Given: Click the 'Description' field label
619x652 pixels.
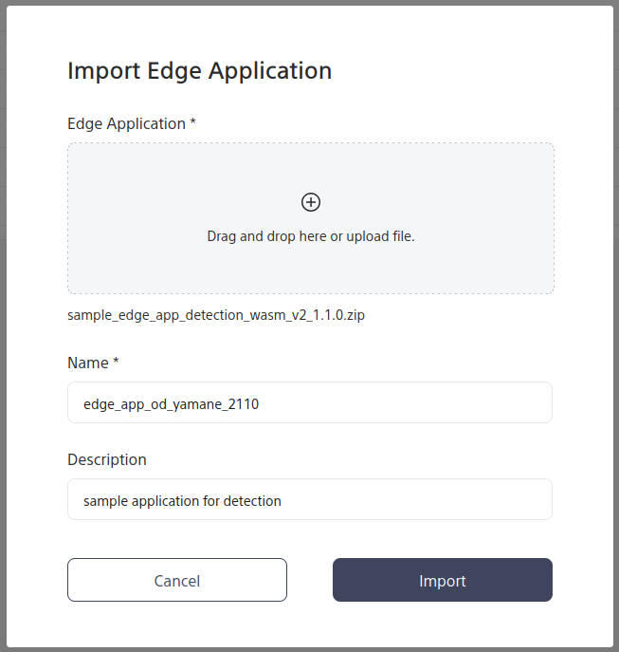Looking at the screenshot, I should tap(107, 459).
